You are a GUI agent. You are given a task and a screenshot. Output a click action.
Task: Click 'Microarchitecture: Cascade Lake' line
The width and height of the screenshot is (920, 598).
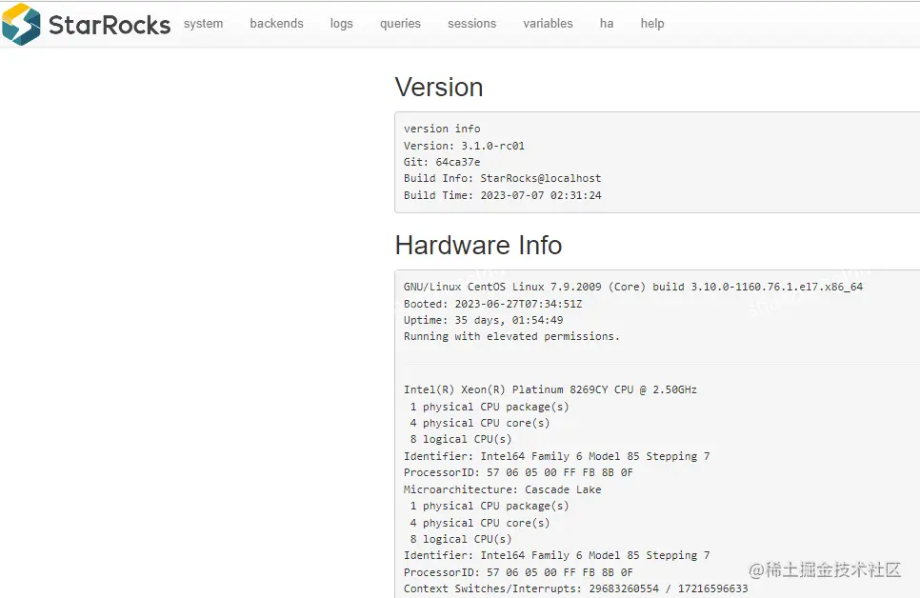coord(502,489)
